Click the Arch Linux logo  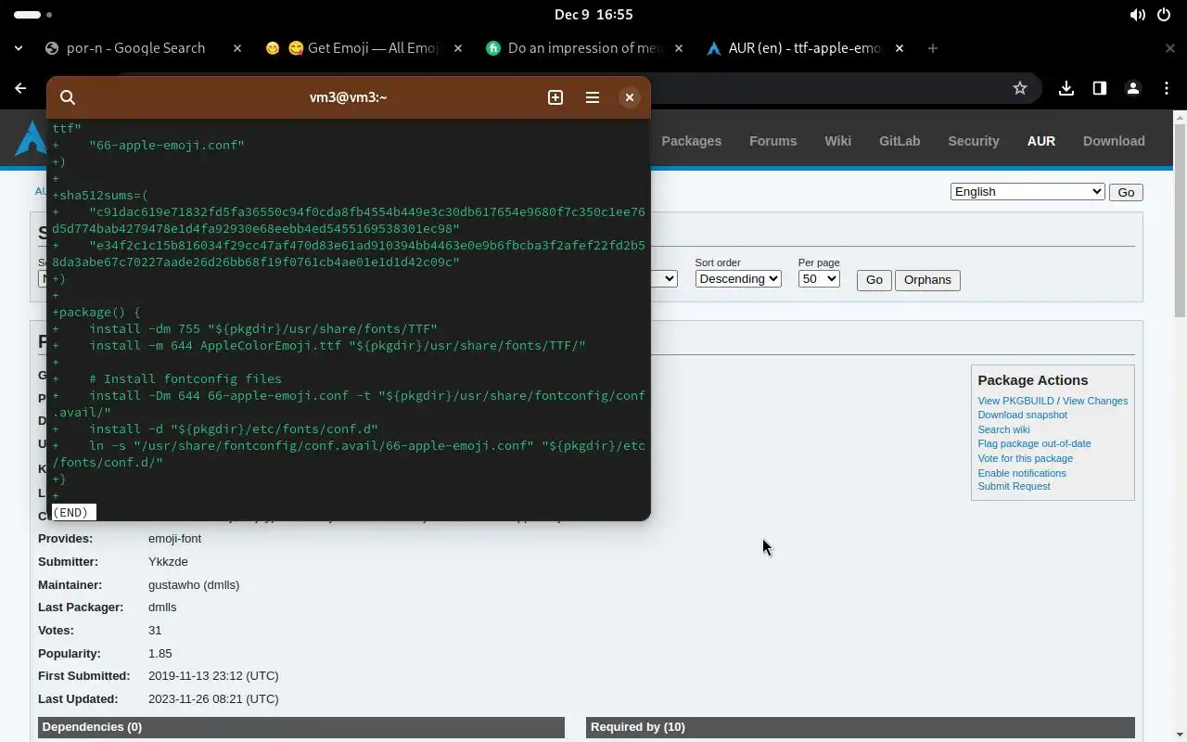(x=31, y=138)
